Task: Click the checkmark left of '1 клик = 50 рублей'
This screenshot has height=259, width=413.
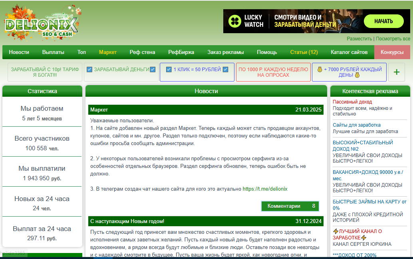Action: coord(169,70)
